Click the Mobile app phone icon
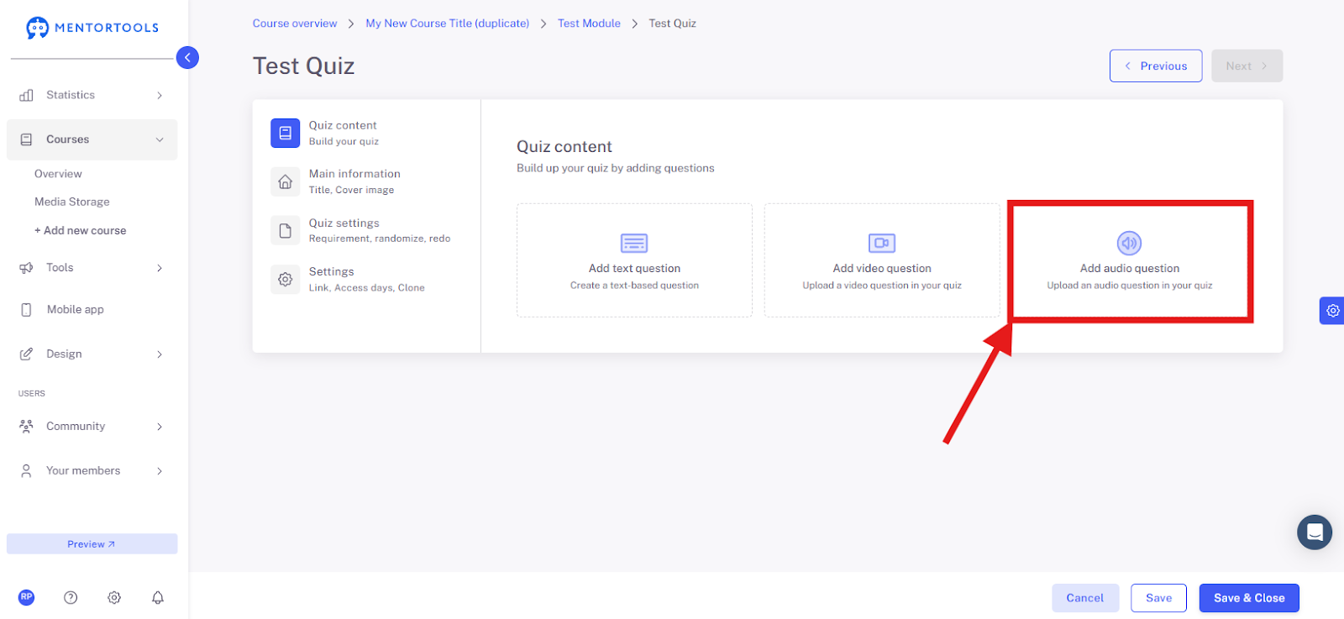Viewport: 1344px width, 619px height. [x=27, y=310]
